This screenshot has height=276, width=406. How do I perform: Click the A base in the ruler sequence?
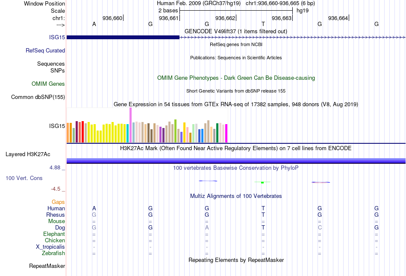pyautogui.click(x=94, y=24)
